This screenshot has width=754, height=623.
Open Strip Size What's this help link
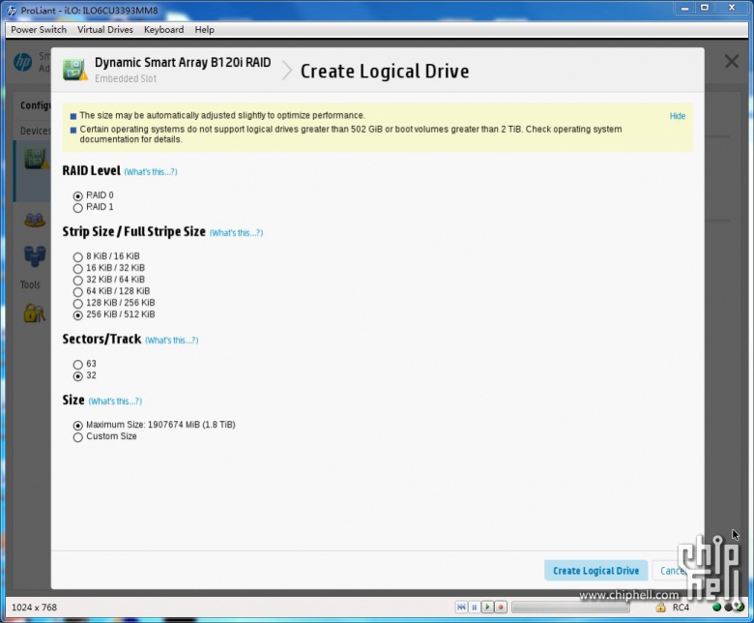(236, 233)
